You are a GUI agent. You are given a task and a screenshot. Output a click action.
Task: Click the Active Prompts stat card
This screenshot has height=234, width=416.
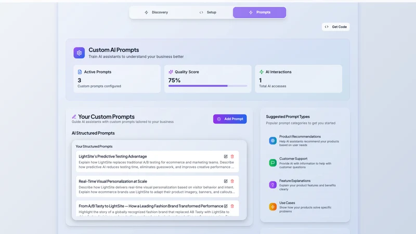(117, 79)
